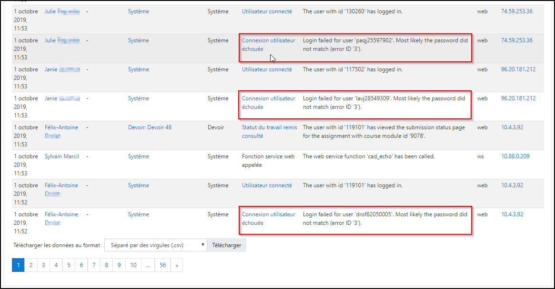Navigate to page 7 in pagination
Image resolution: width=555 pixels, height=289 pixels.
pos(94,265)
